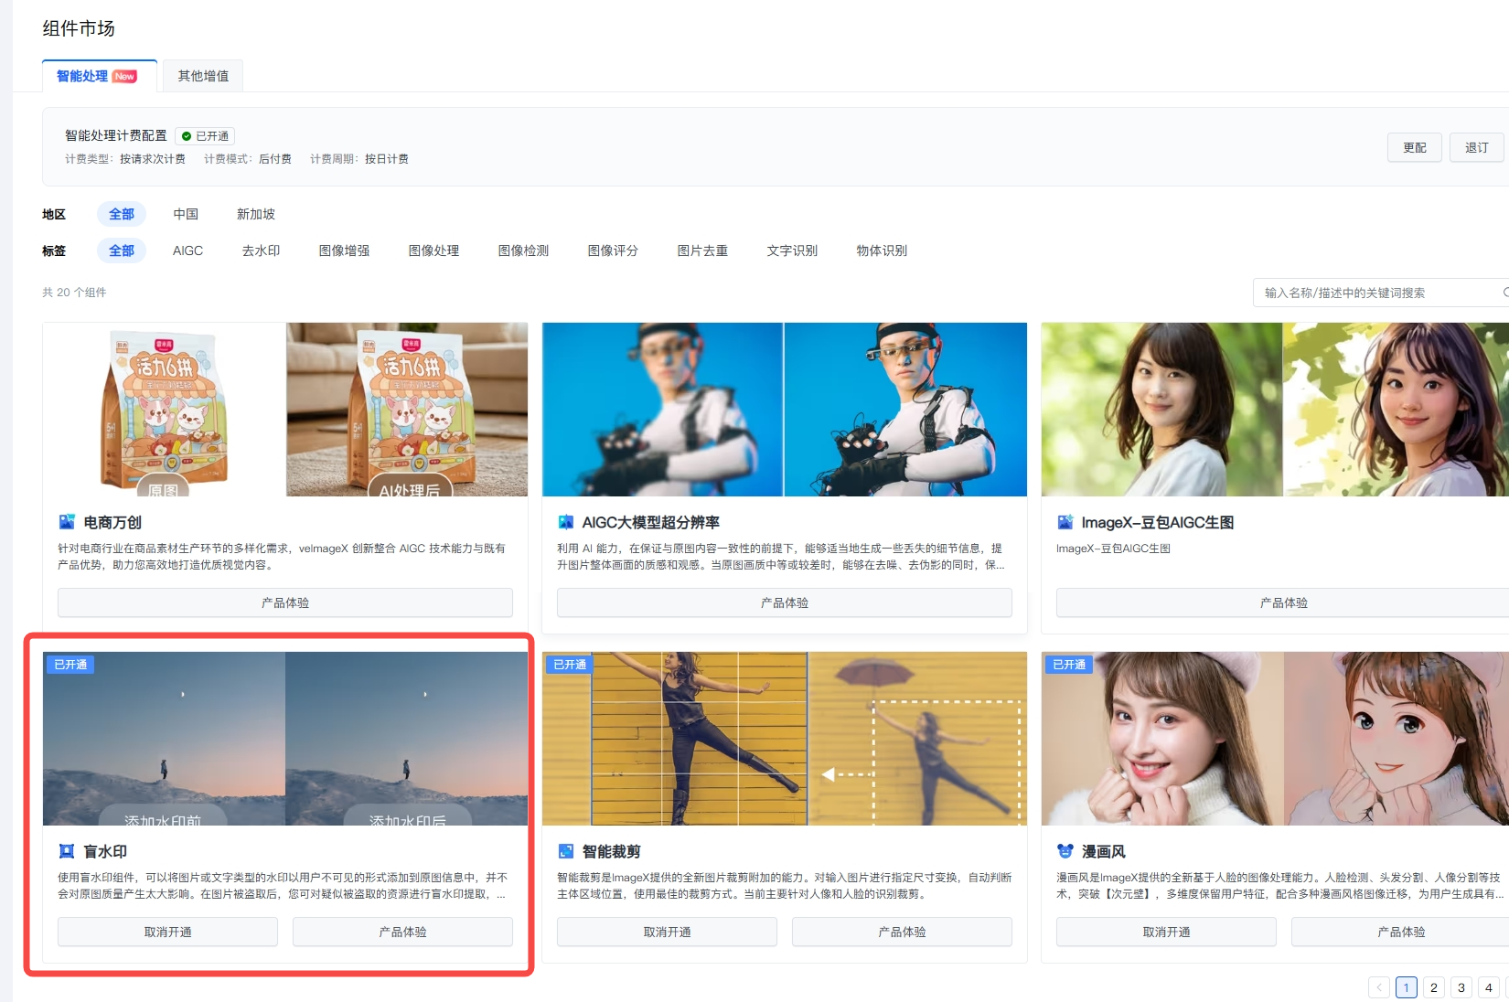Open the 智能处理 tab
Viewport: 1509px width, 1002px height.
pos(97,76)
